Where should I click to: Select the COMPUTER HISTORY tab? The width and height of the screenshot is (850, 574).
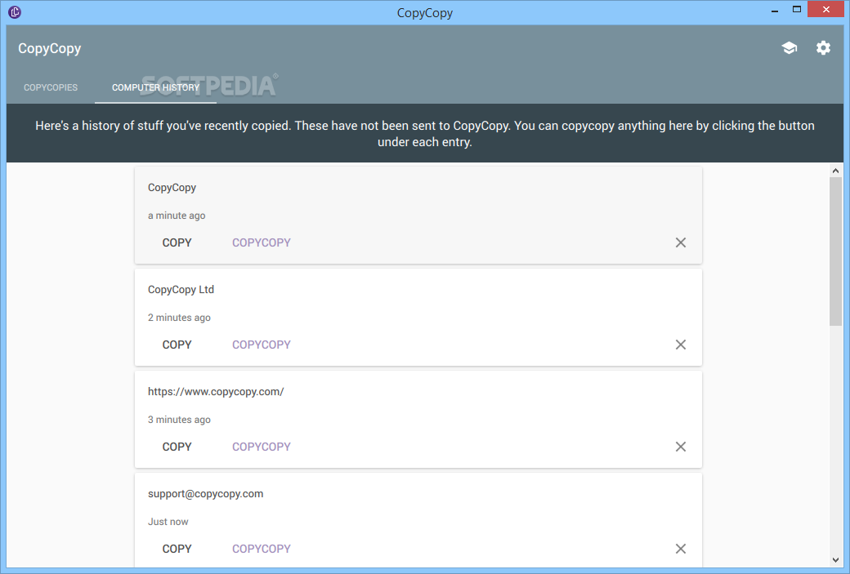pos(155,87)
